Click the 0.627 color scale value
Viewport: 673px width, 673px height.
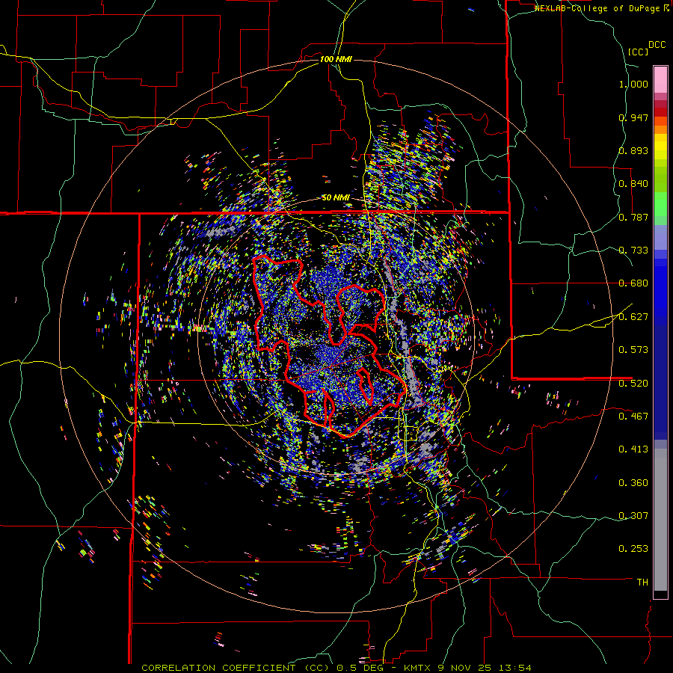point(633,317)
